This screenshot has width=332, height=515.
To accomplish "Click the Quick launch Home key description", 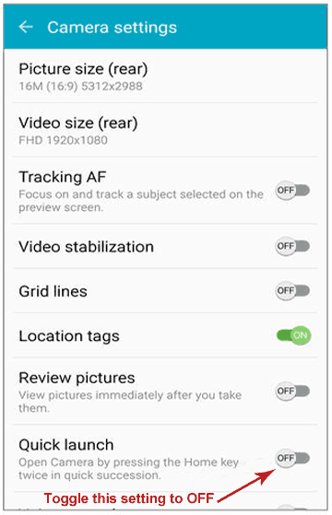I will (x=128, y=469).
